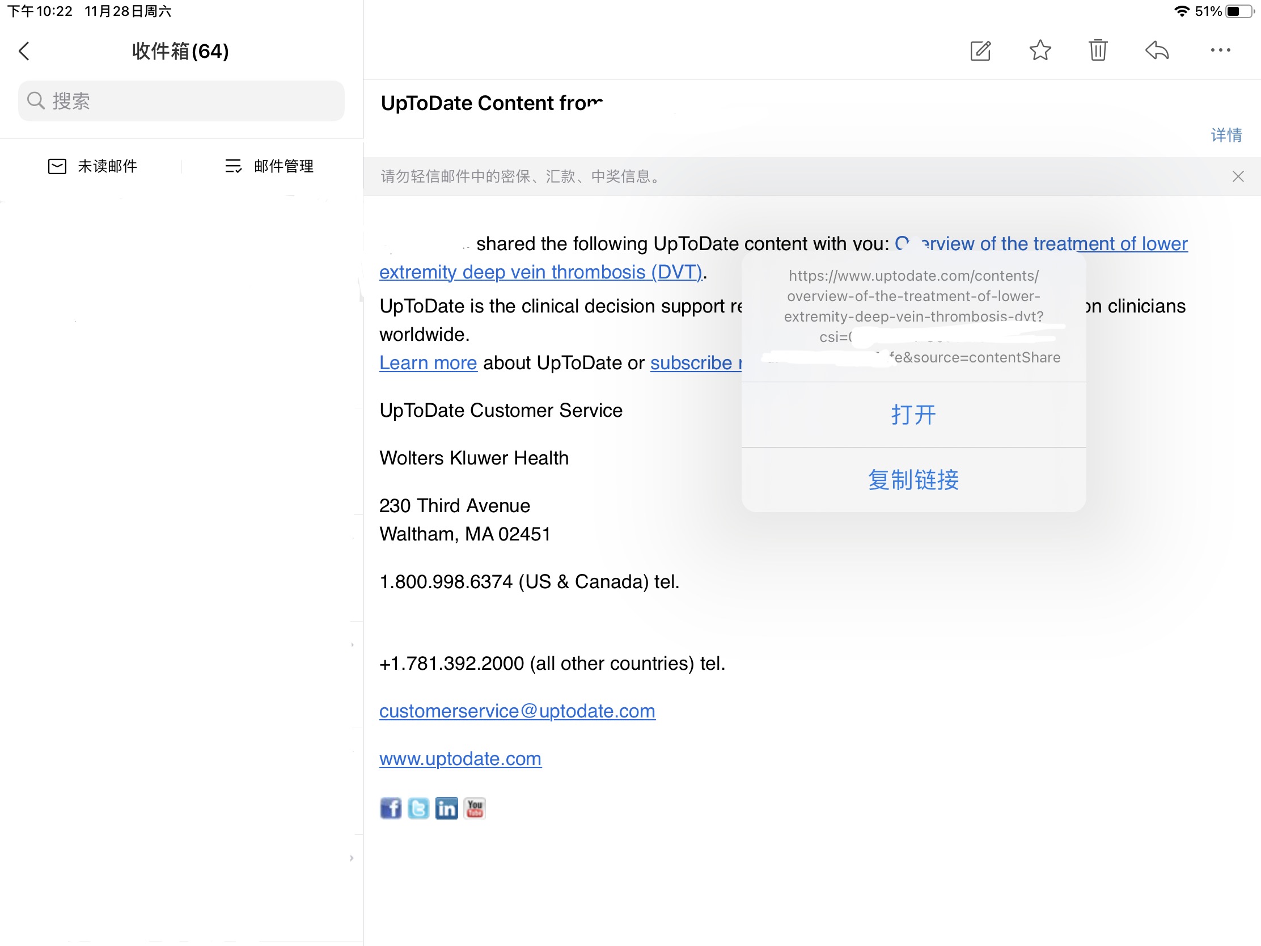Tap the compose new mail icon
The width and height of the screenshot is (1261, 946).
pyautogui.click(x=980, y=50)
